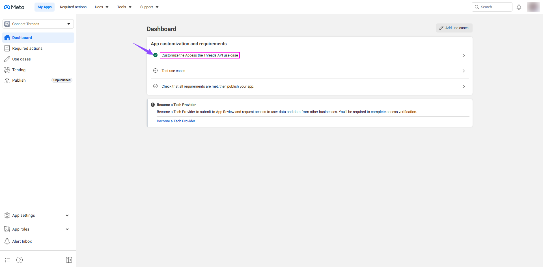
Task: Click the notifications bell icon
Action: coord(519,7)
